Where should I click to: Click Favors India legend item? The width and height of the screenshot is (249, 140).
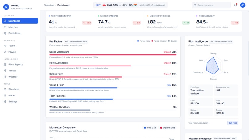143,41
